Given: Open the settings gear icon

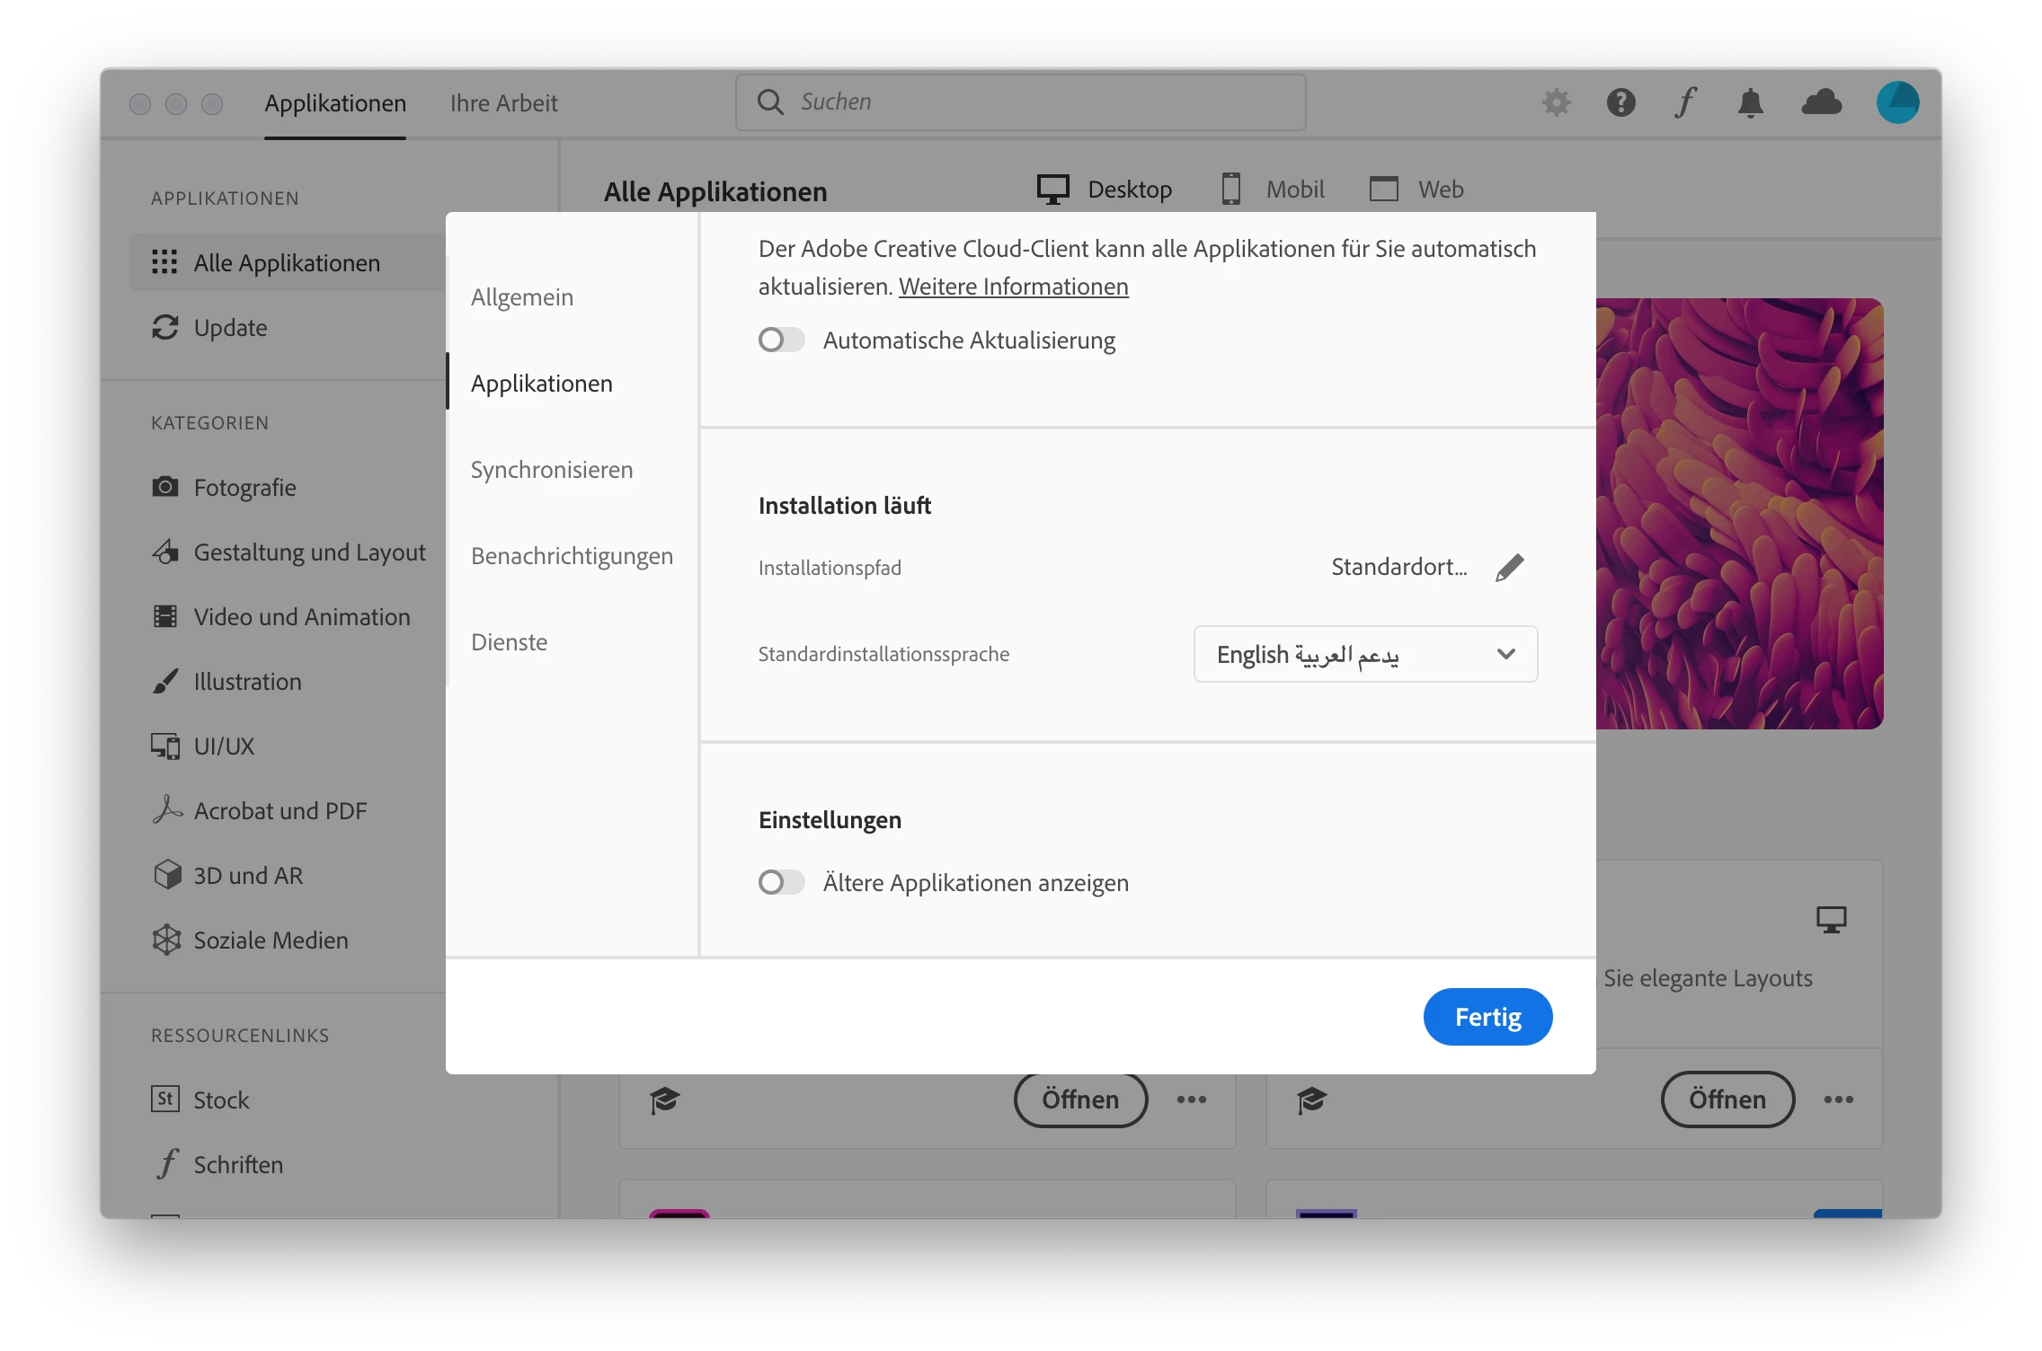Looking at the screenshot, I should (1556, 102).
